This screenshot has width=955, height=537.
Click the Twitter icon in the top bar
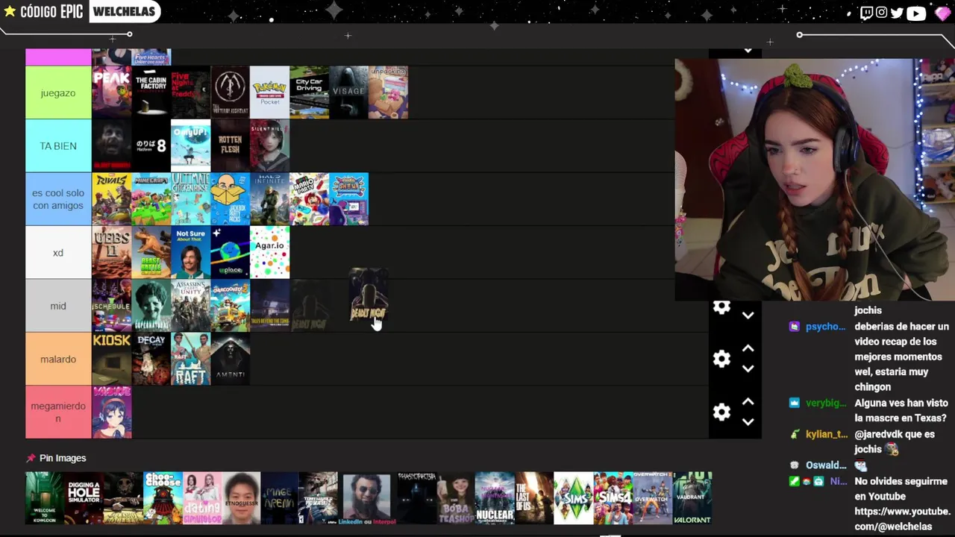pos(897,12)
